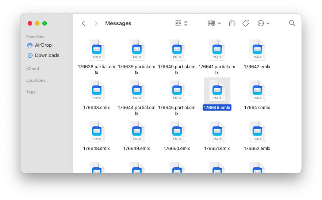The width and height of the screenshot is (322, 200).
Task: Select the 176647.emlx file icon
Action: 257,91
